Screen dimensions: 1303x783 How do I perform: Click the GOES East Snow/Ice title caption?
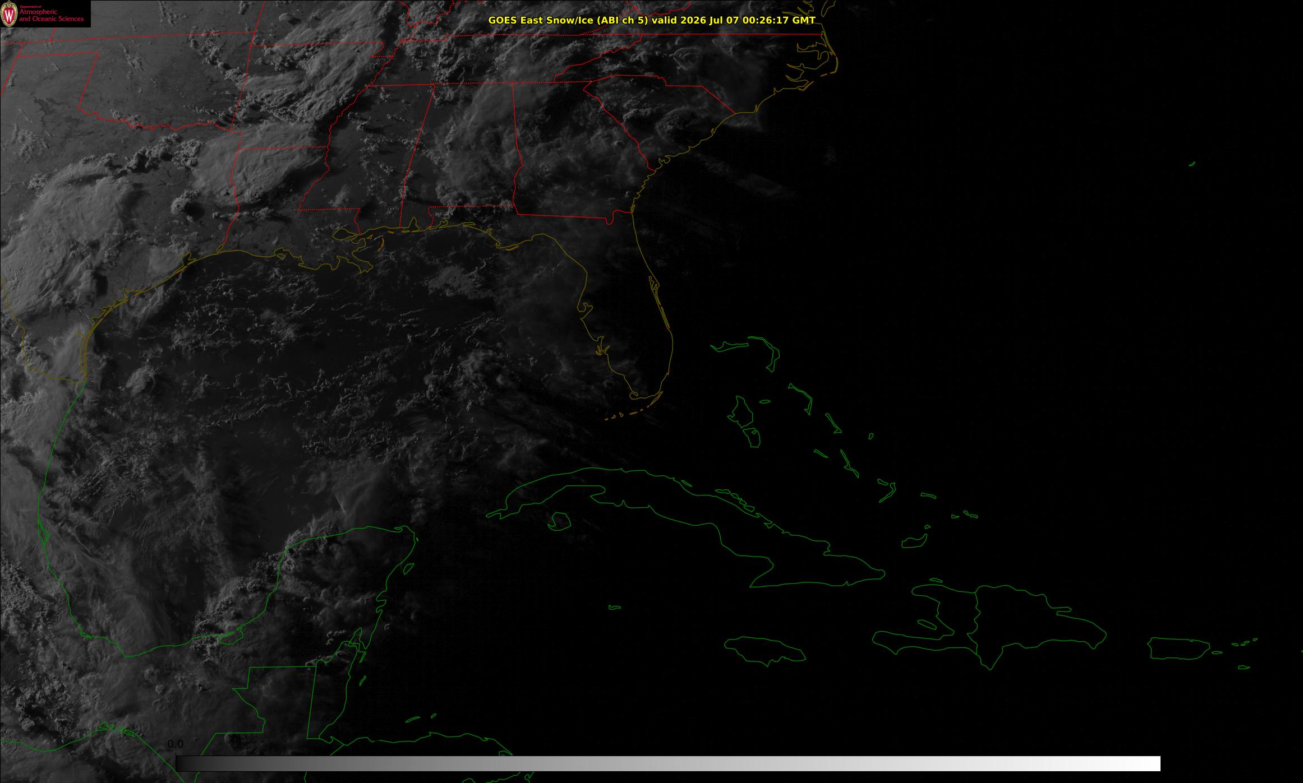652,20
